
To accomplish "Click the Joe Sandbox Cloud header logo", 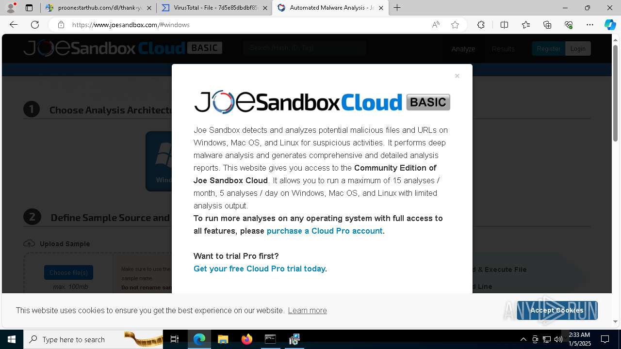I will click(123, 48).
